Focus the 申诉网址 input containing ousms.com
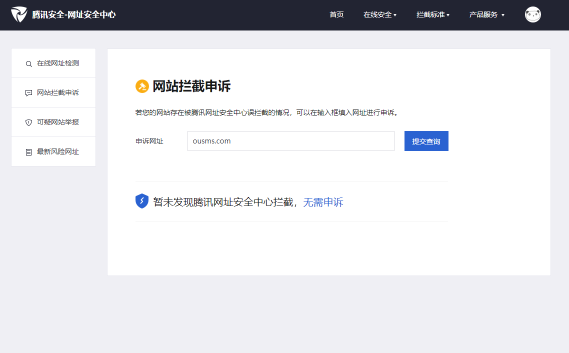Image resolution: width=569 pixels, height=353 pixels. tap(290, 141)
